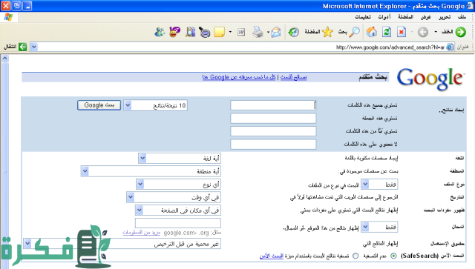Screen dimensions: 475x269
Task: Click the red X Stop button
Action: (x=402, y=32)
